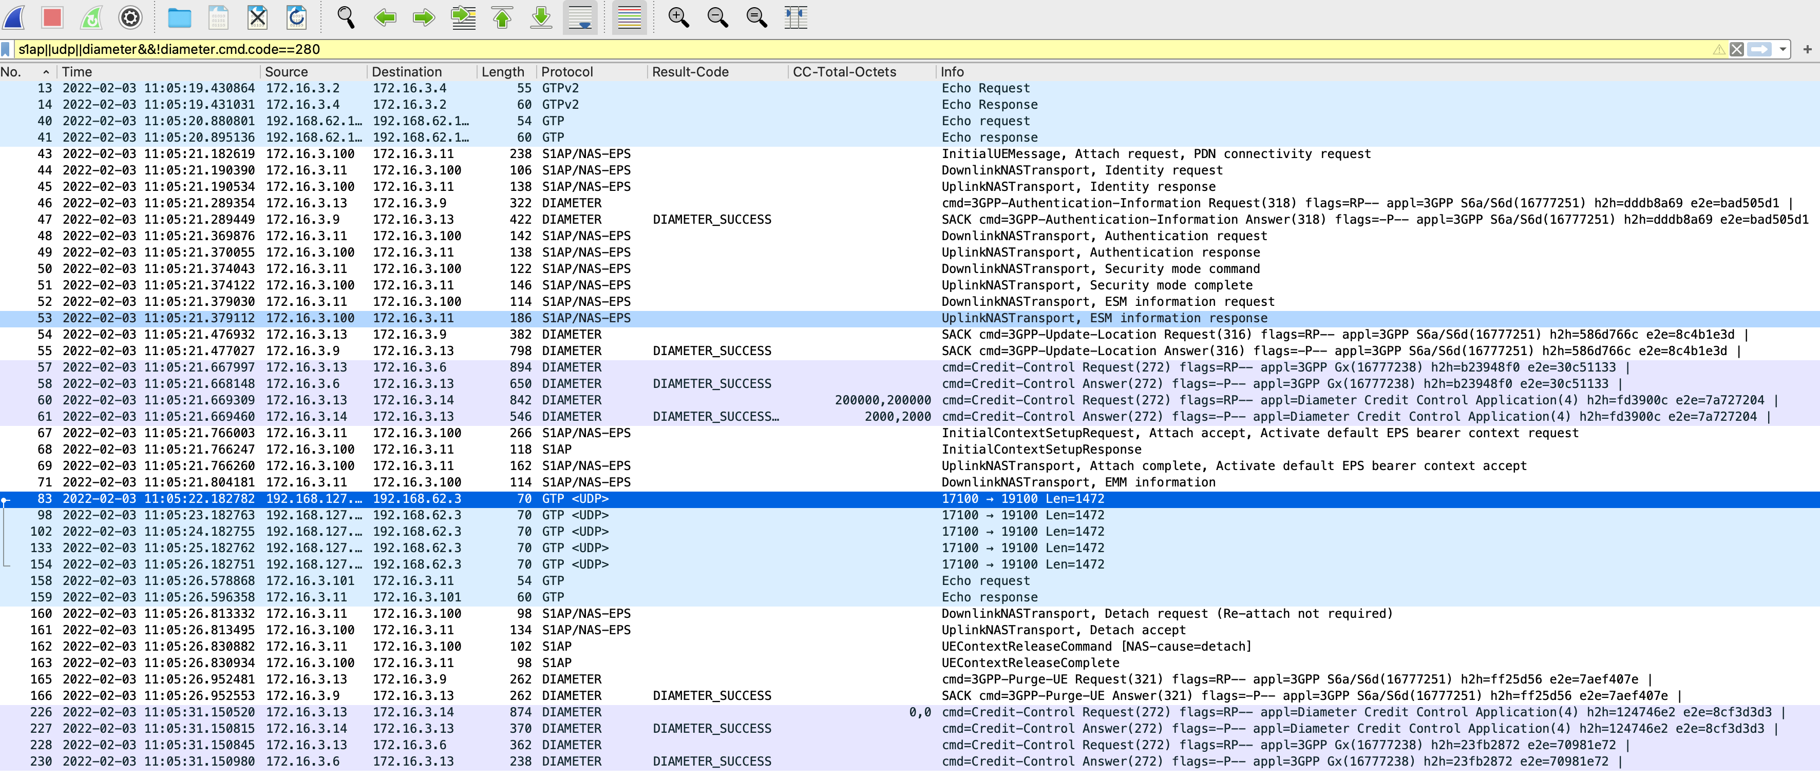
Task: Start a new packet capture
Action: point(12,17)
